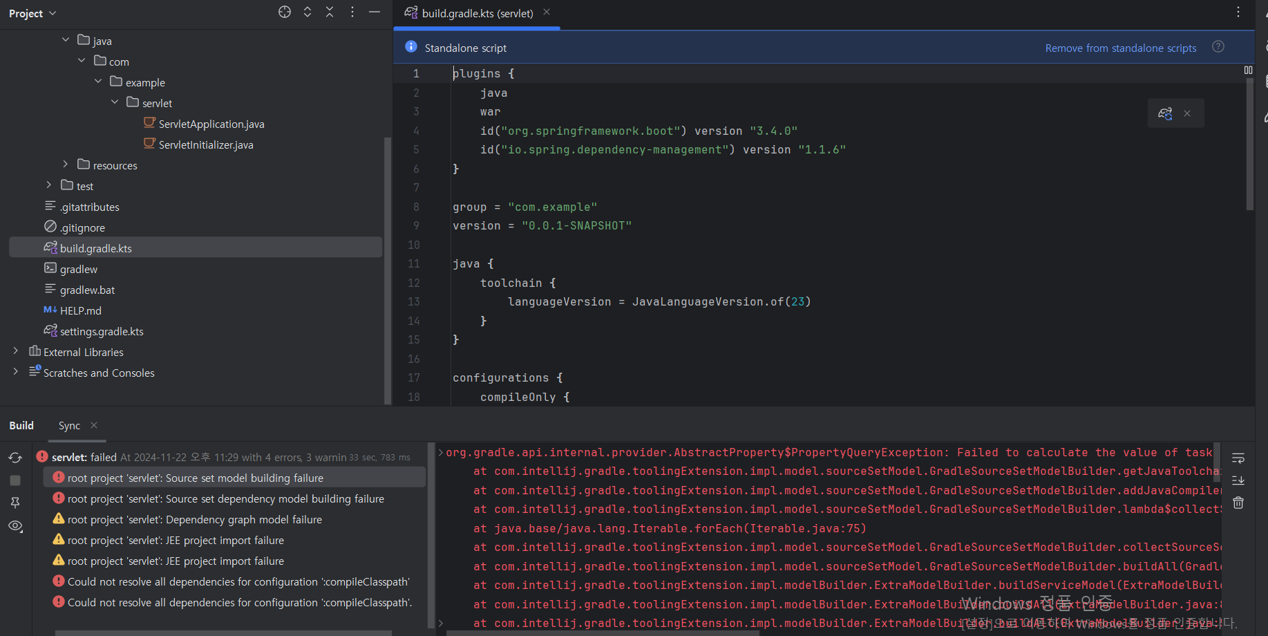Viewport: 1268px width, 636px height.
Task: Click the standalone script help question icon
Action: 1218,46
